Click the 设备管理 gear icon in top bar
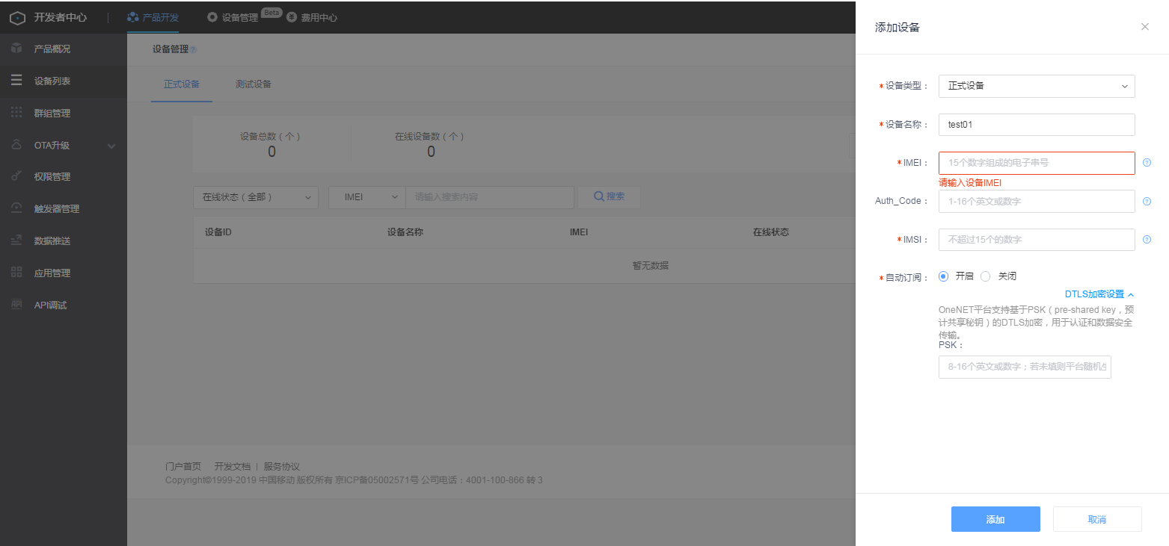1169x546 pixels. [212, 16]
